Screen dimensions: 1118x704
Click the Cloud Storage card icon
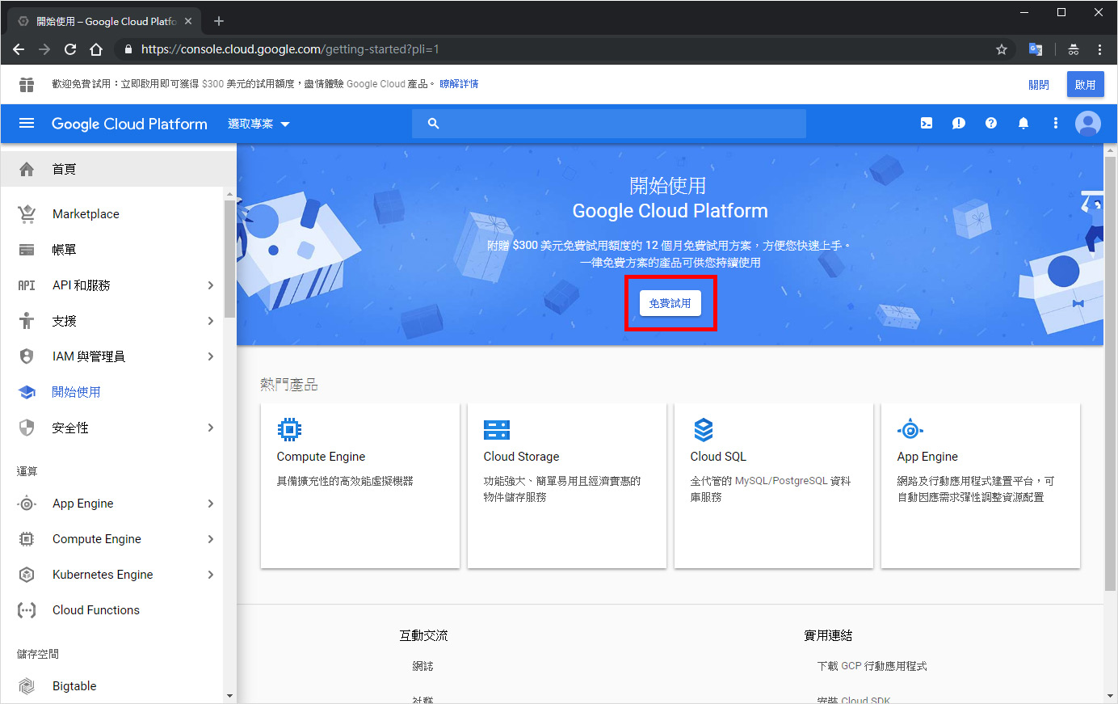pyautogui.click(x=497, y=429)
